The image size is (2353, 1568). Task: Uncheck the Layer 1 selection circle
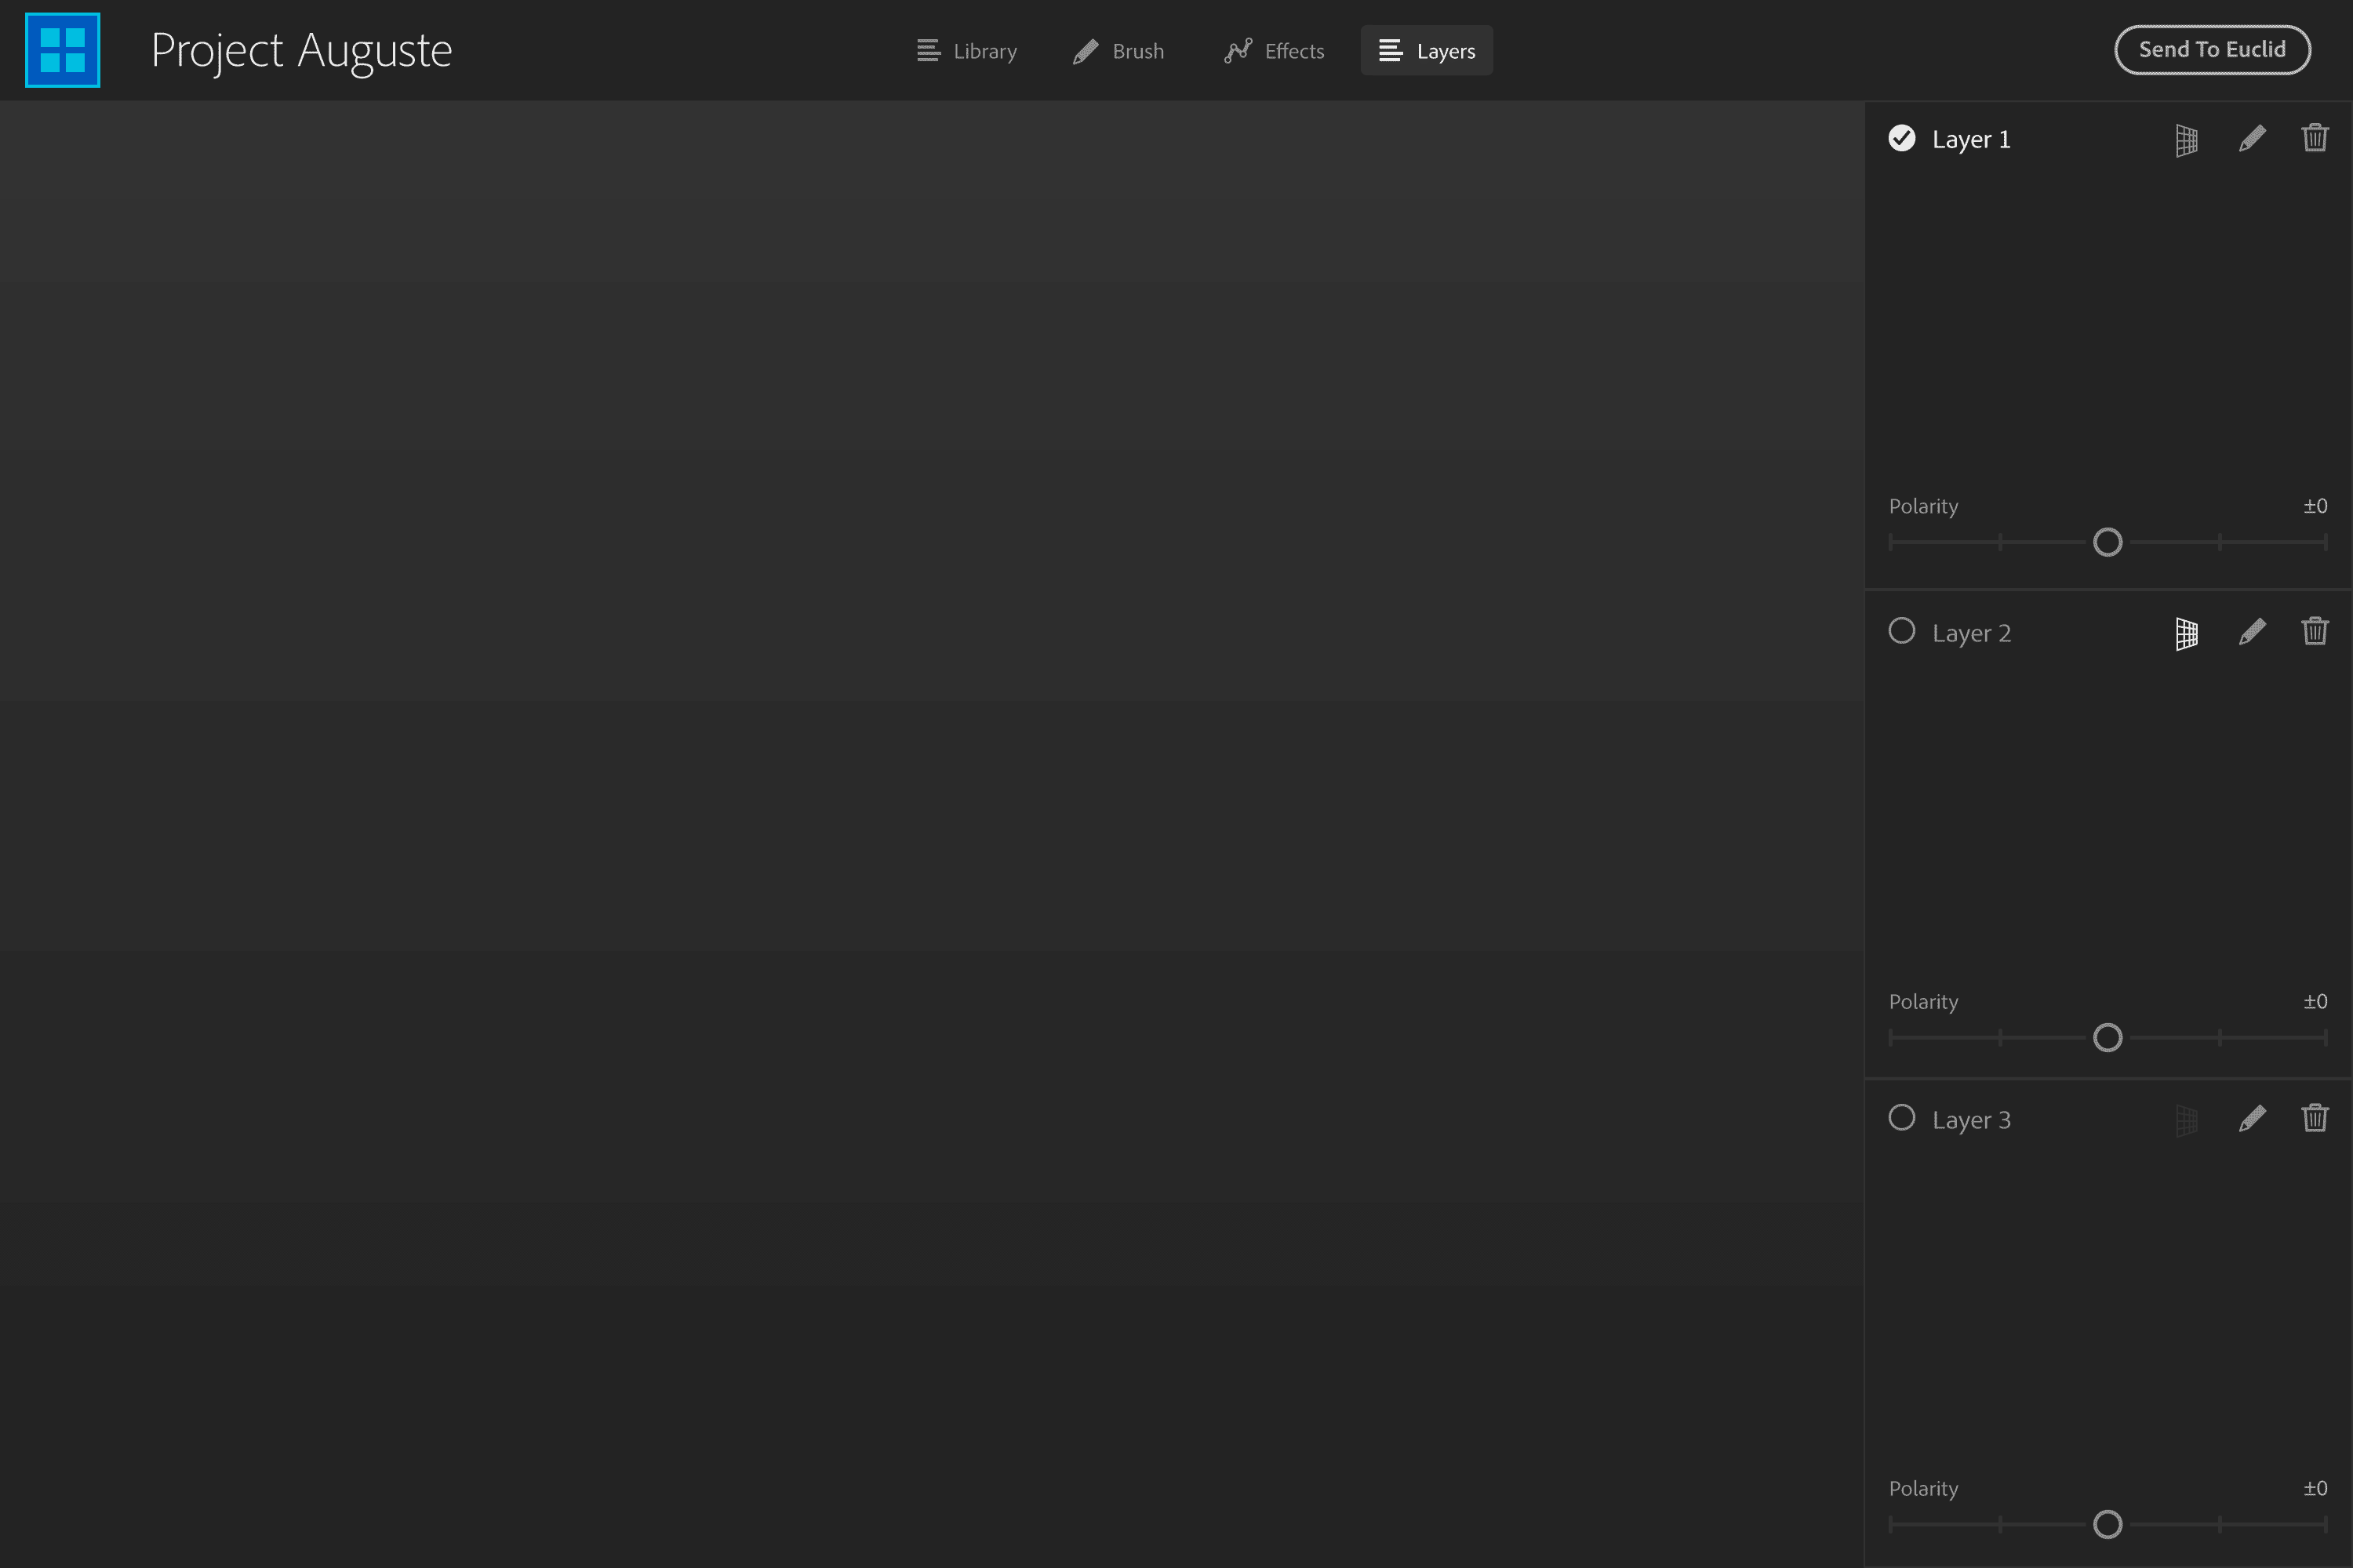tap(1902, 138)
